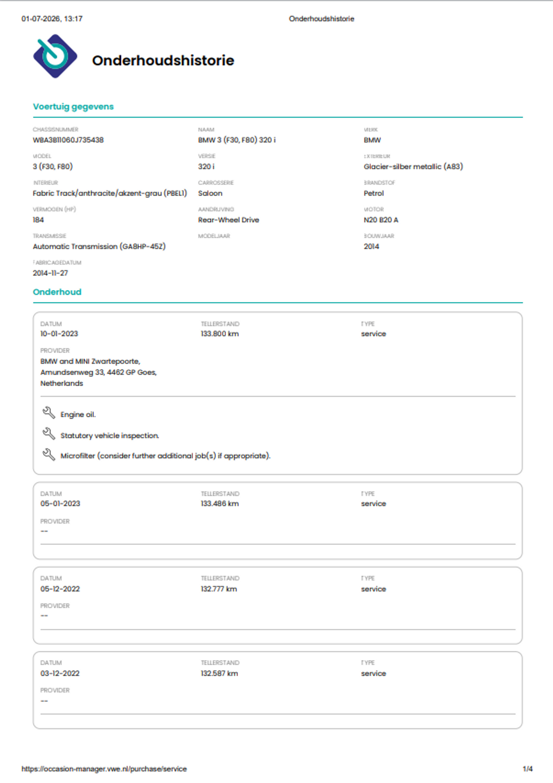Click the 'Microfilter (consider further additional job(s)...' item
Viewport: 553px width, 783px height.
166,456
